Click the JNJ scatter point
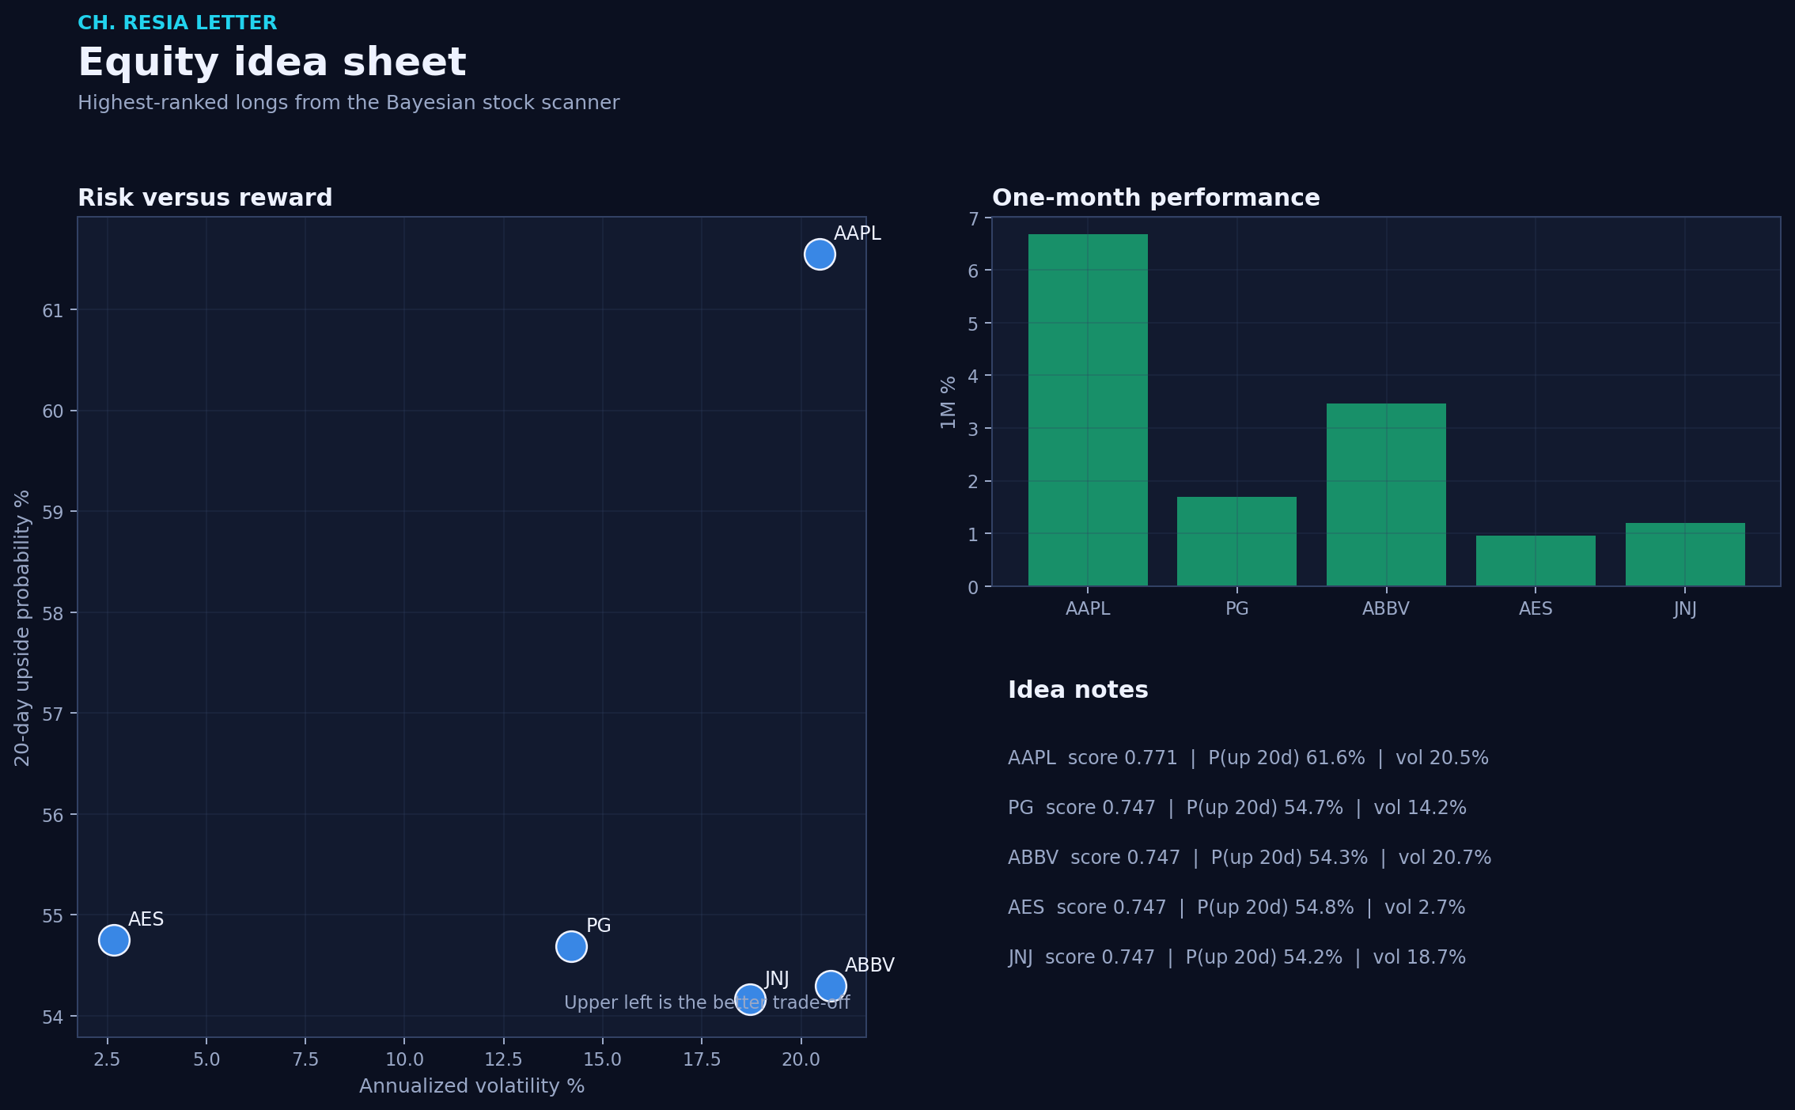1795x1110 pixels. (750, 999)
